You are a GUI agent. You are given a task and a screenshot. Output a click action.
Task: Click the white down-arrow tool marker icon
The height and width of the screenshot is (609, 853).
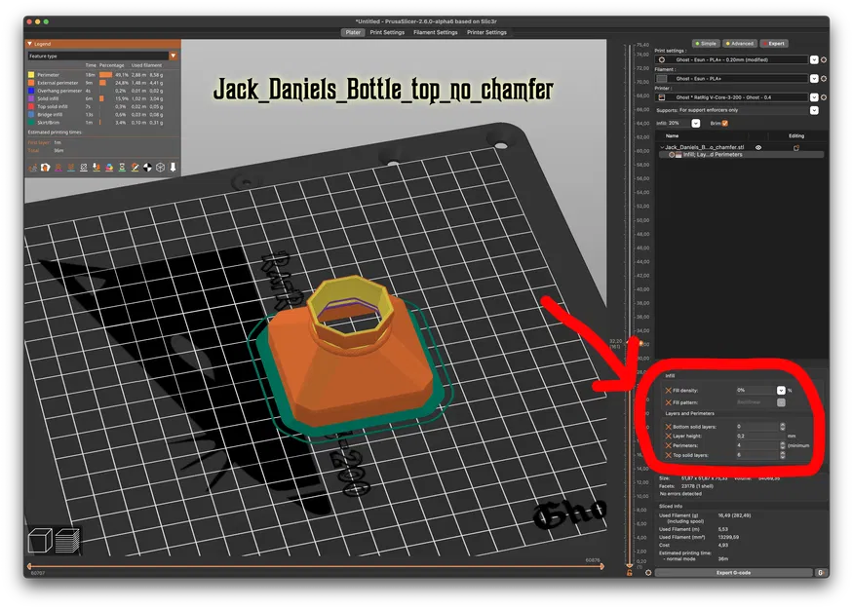pos(173,168)
